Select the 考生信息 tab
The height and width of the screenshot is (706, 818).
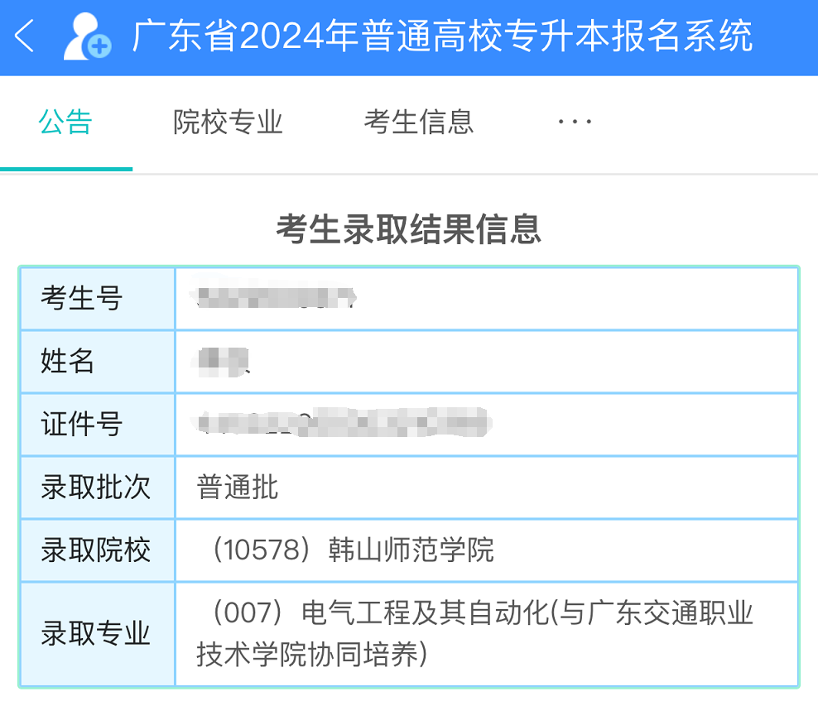(419, 122)
